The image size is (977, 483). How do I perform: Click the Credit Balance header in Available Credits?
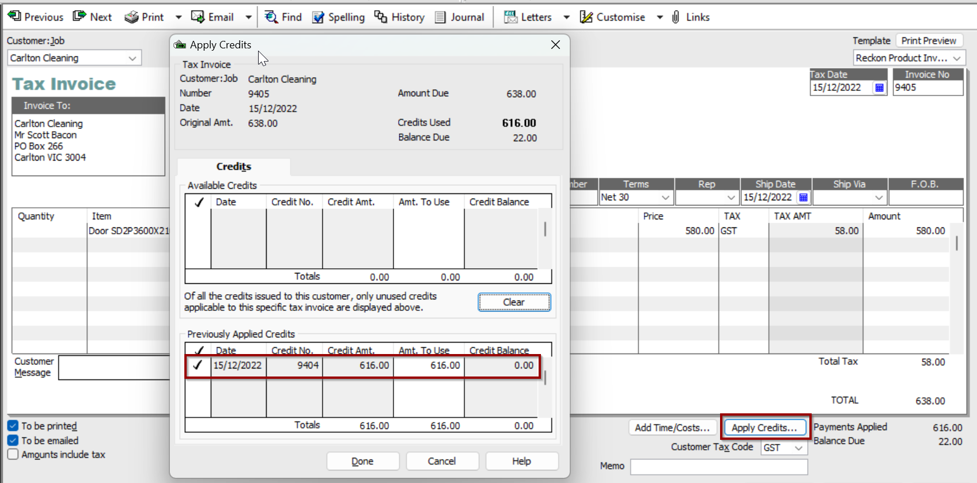point(499,202)
